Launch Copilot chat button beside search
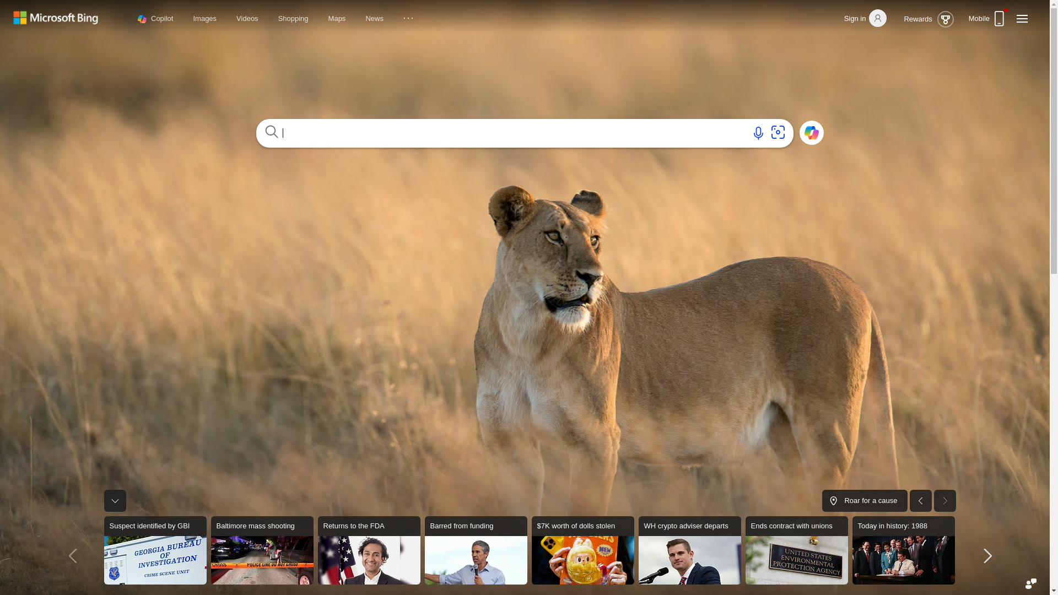This screenshot has width=1058, height=595. coord(811,133)
